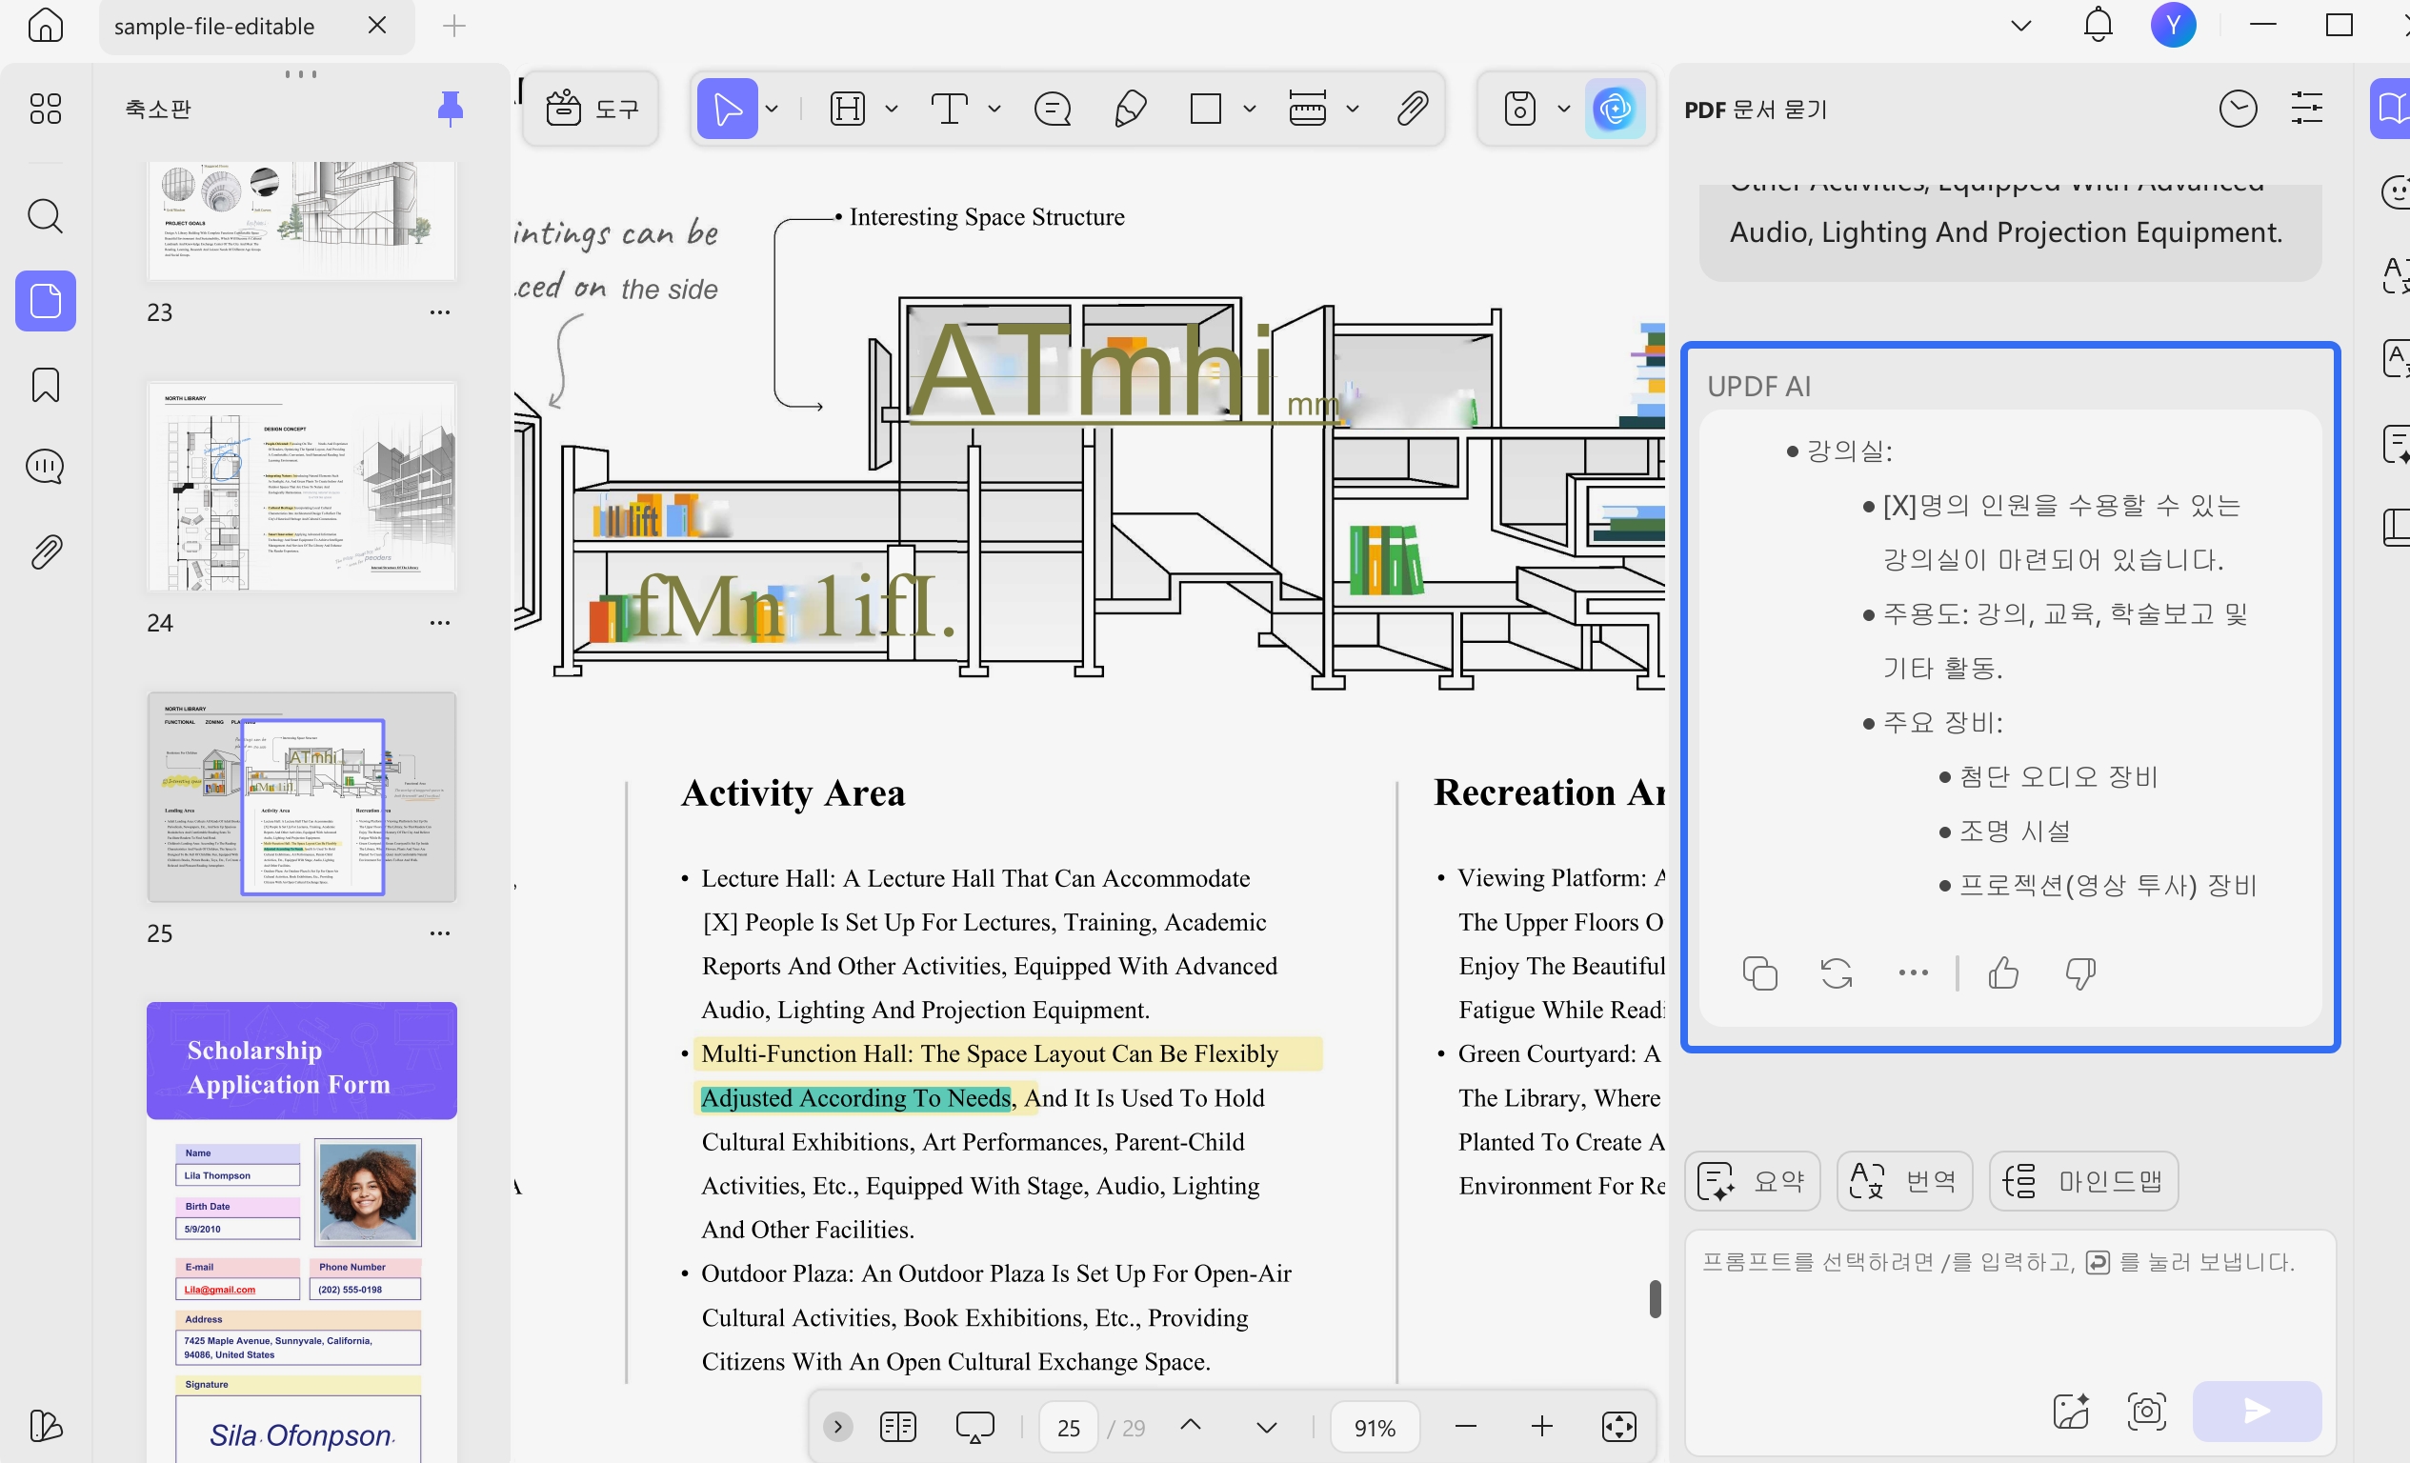This screenshot has width=2410, height=1463.
Task: Open the bookmarks panel in sidebar
Action: click(46, 386)
